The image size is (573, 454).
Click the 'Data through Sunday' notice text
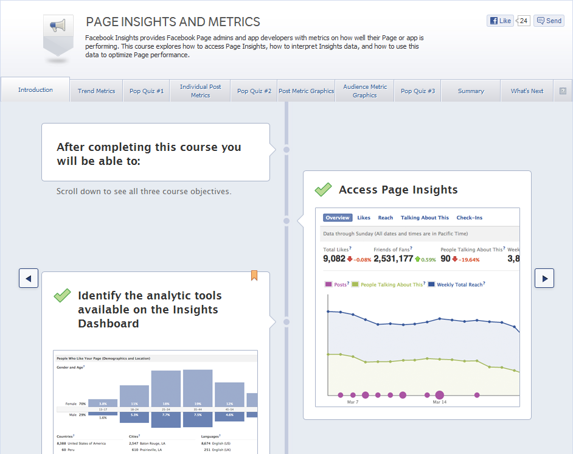[x=395, y=234]
